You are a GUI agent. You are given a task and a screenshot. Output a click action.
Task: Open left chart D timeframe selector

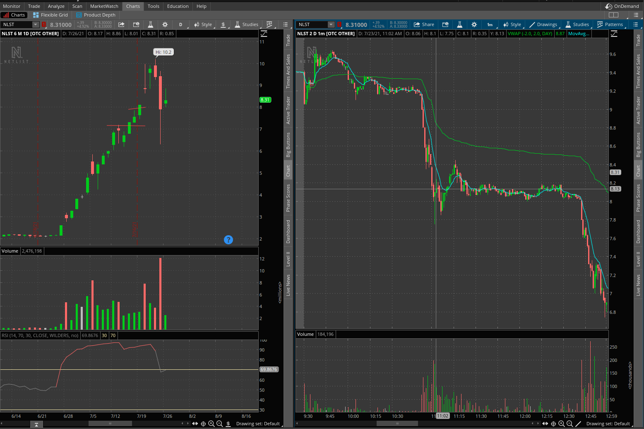point(180,24)
